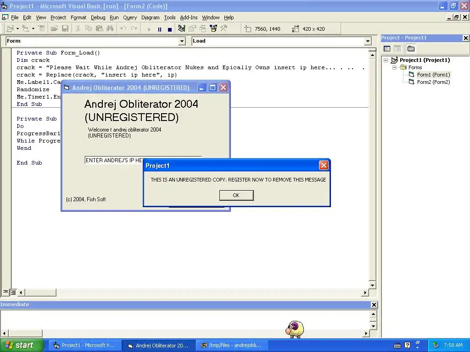Click the Save Project floppy icon
The height and width of the screenshot is (352, 470).
click(x=65, y=29)
